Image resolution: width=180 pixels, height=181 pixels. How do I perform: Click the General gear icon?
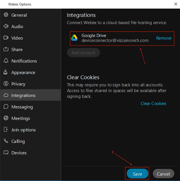pos(6,15)
